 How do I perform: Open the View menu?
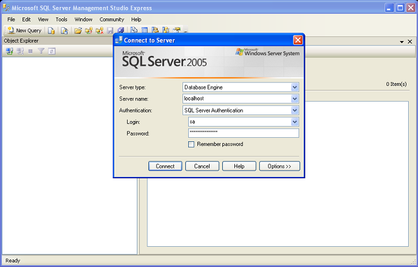coord(43,20)
